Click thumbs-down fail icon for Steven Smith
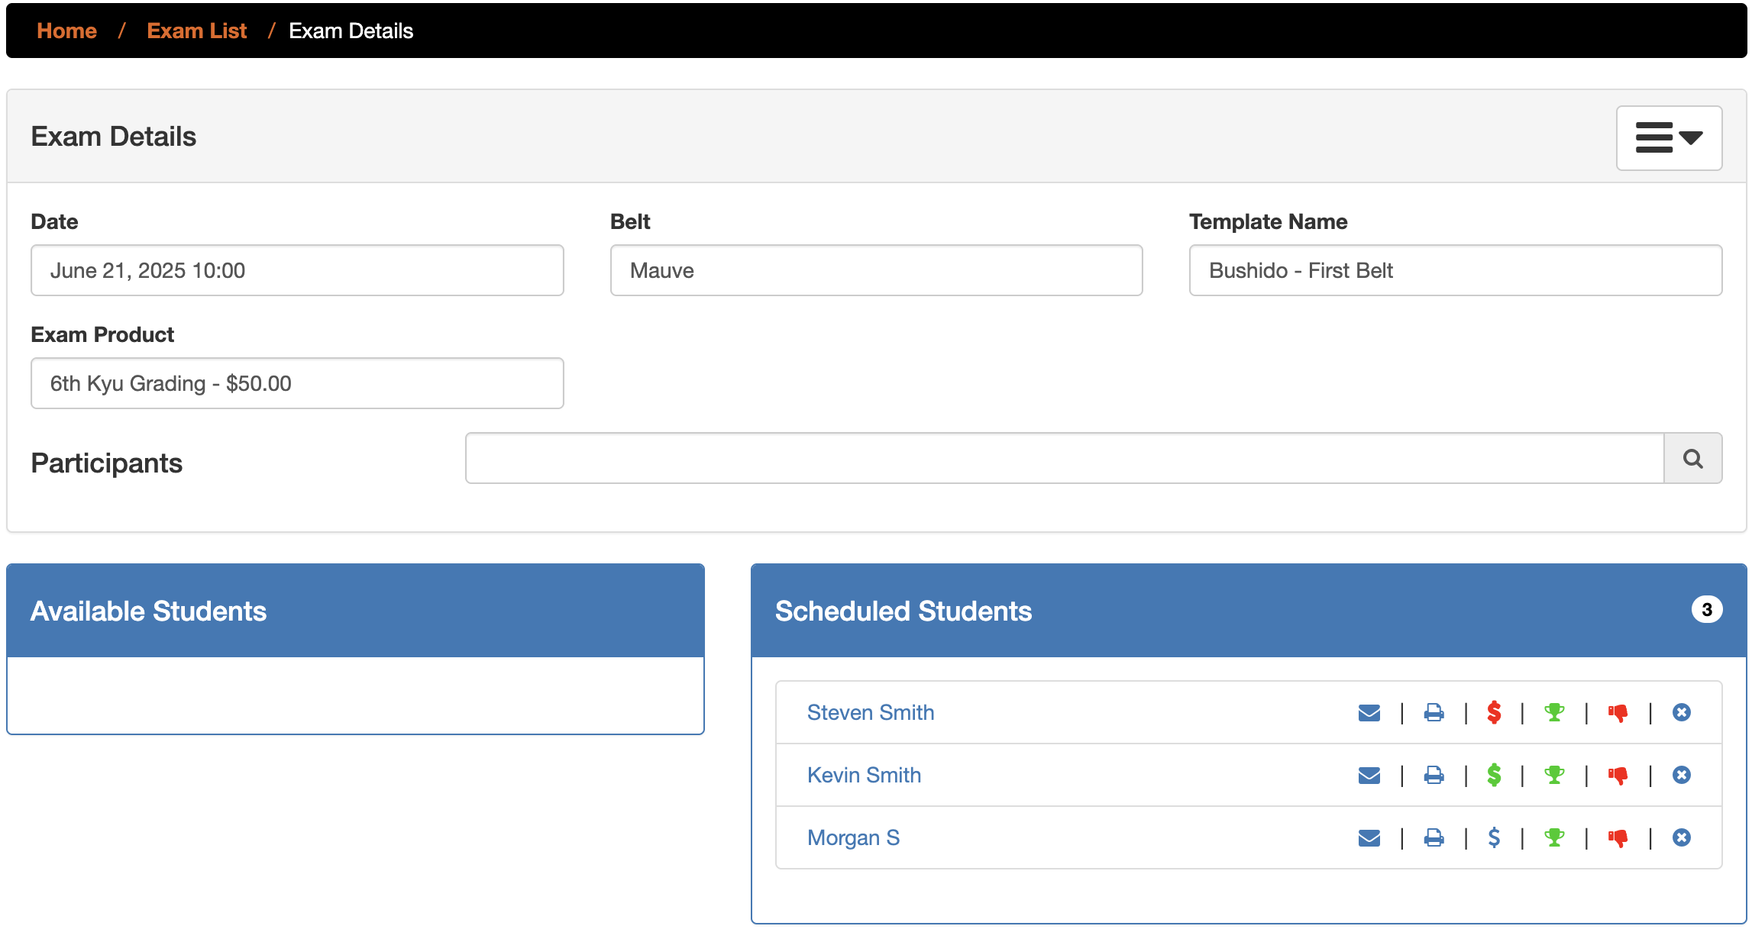 pos(1618,713)
